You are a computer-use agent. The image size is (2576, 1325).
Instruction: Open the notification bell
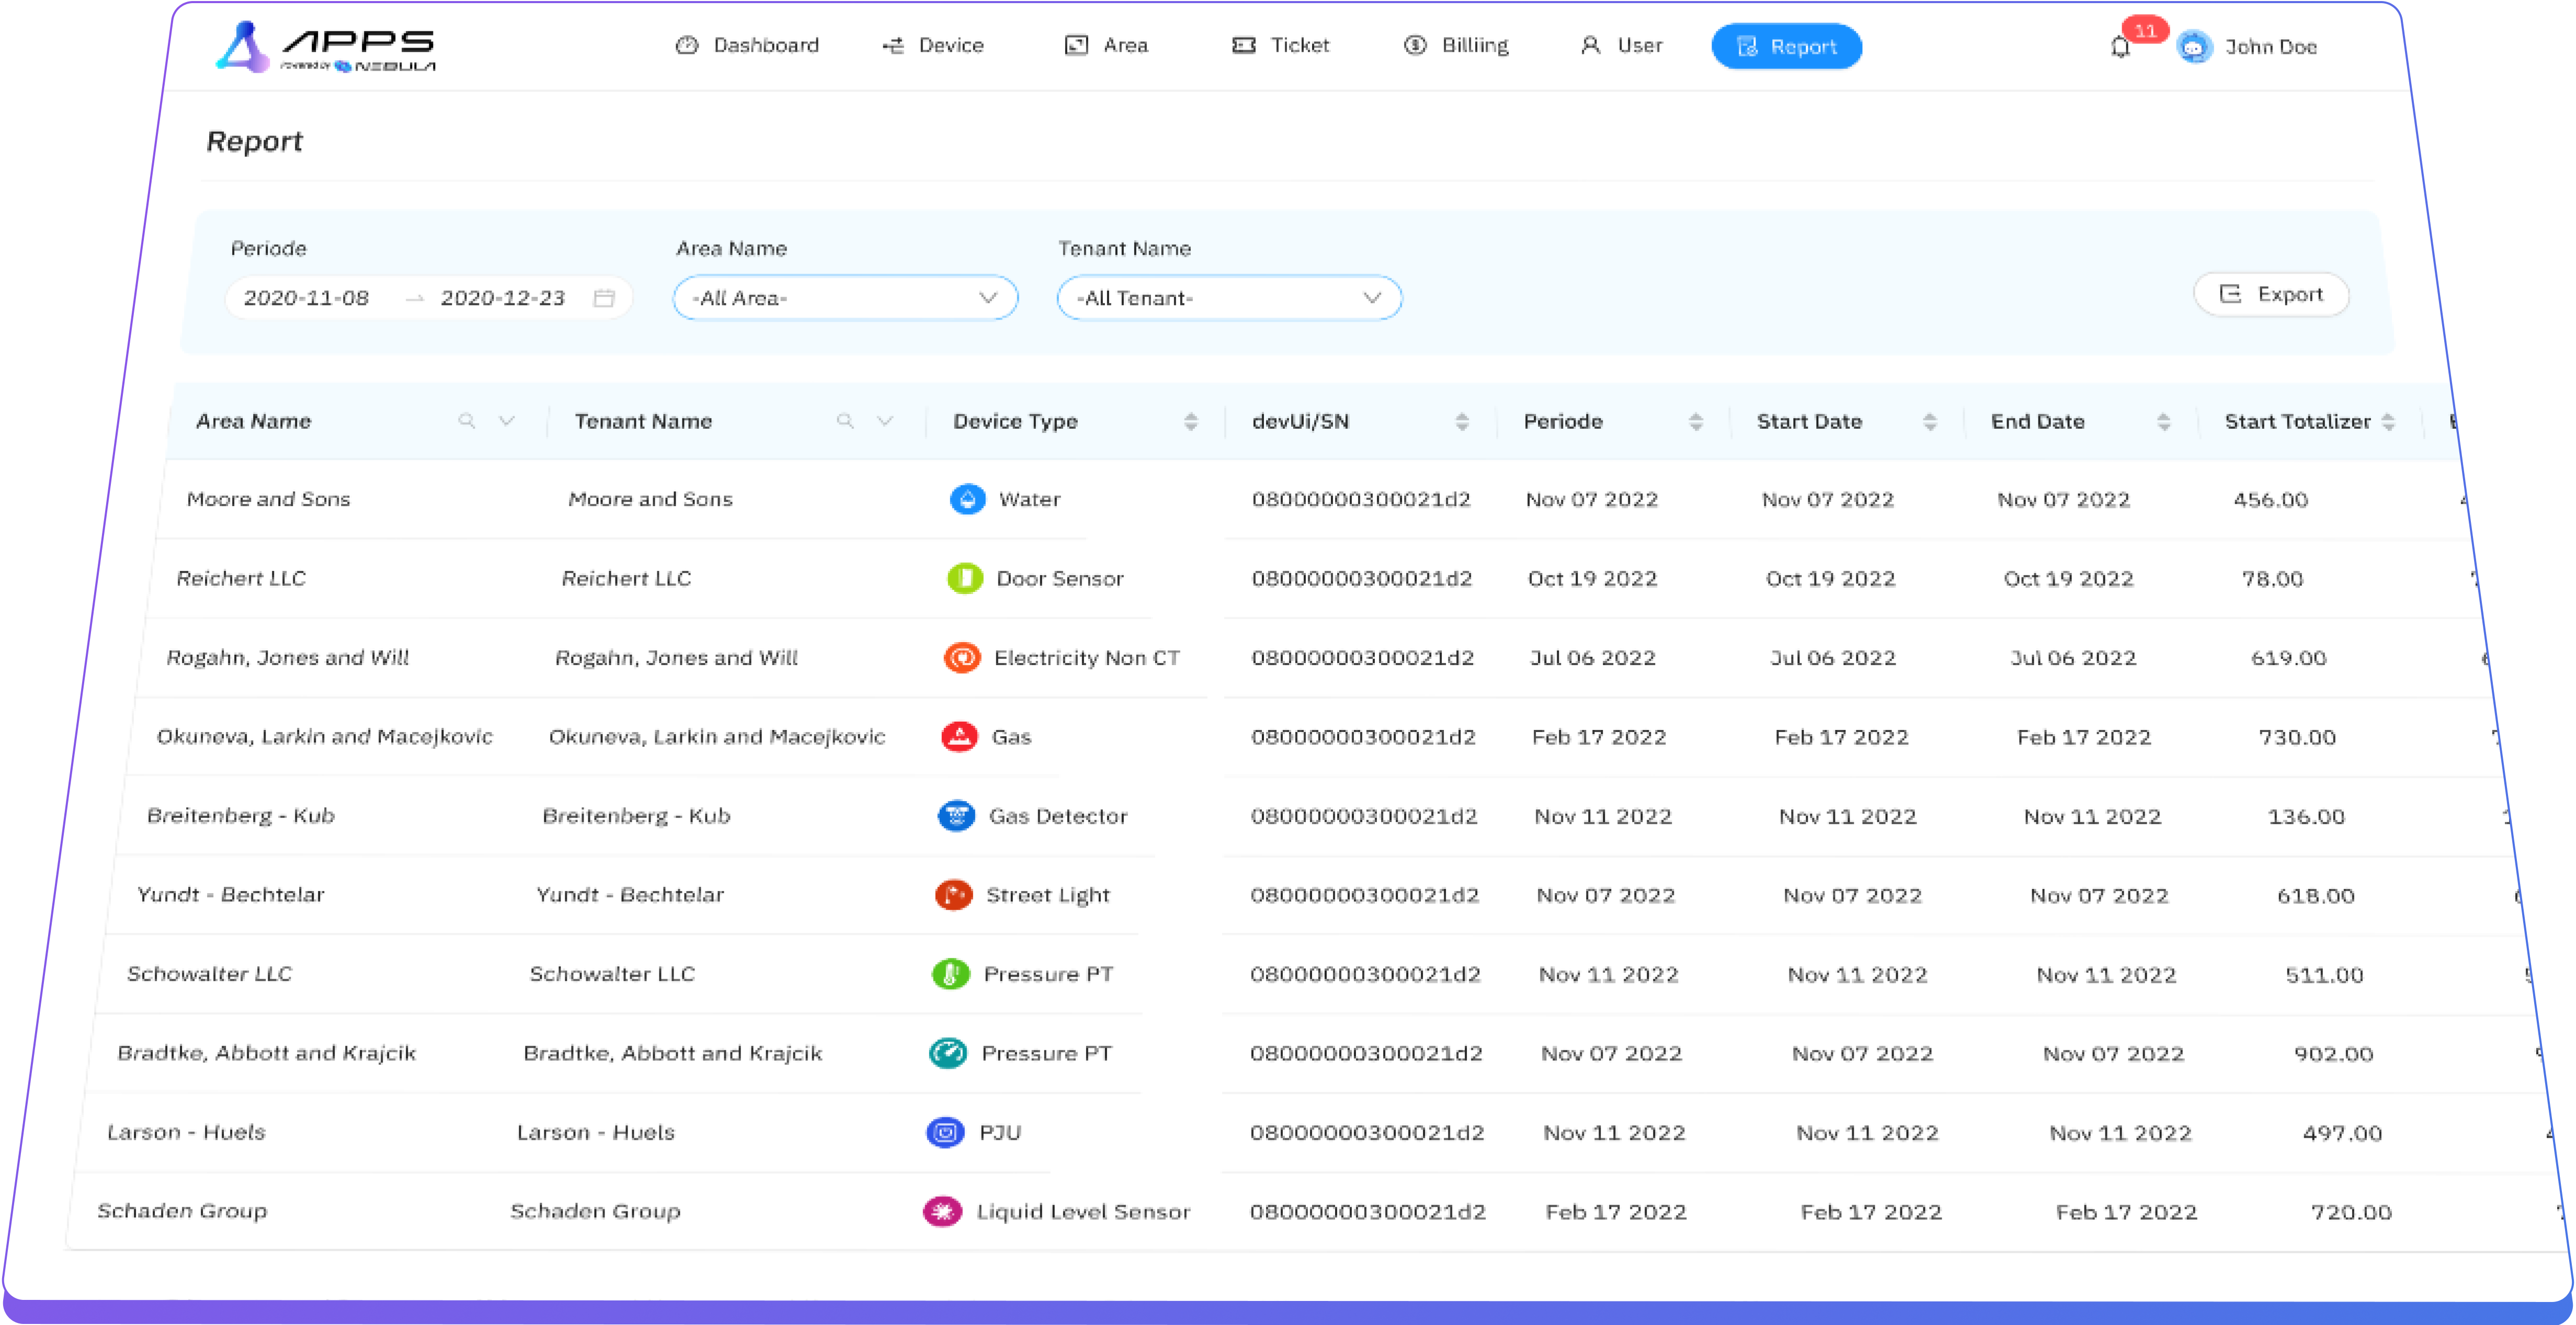click(2119, 47)
